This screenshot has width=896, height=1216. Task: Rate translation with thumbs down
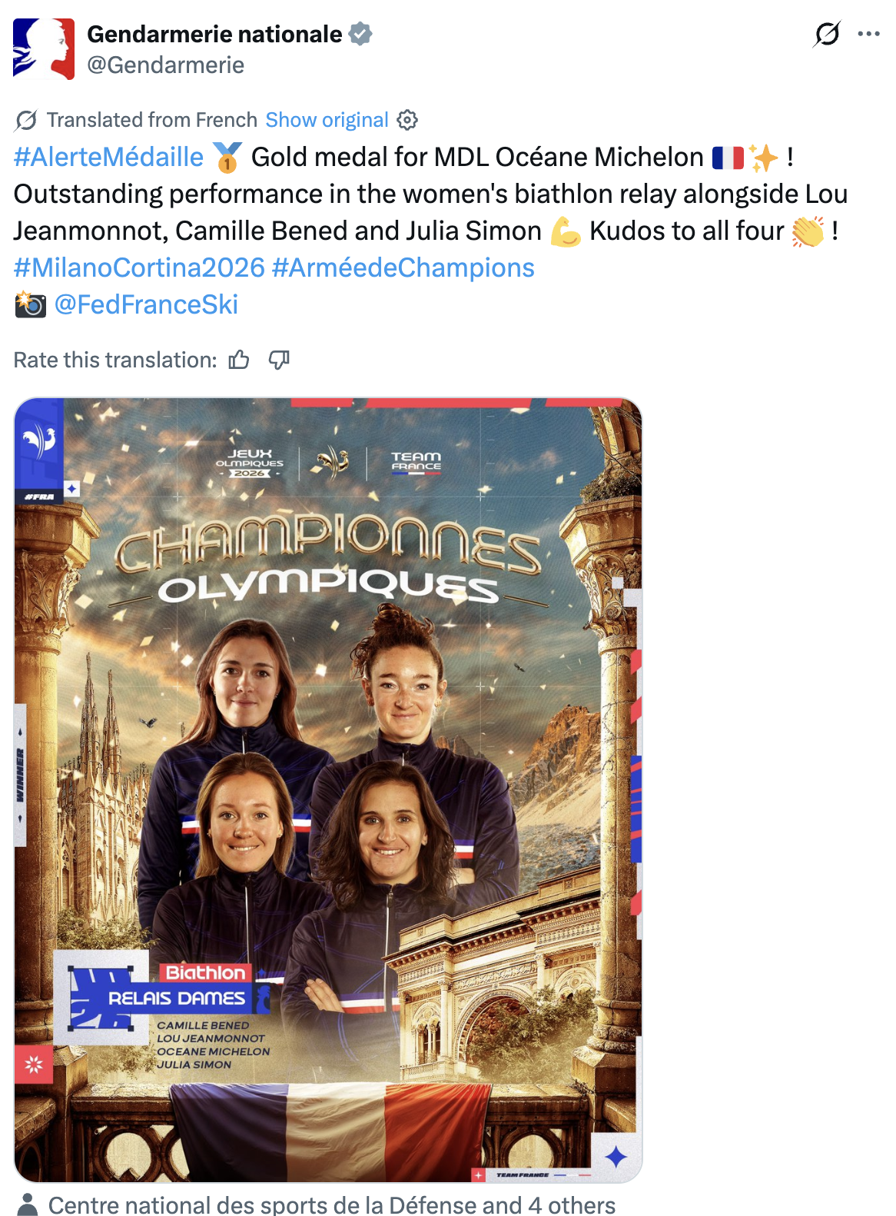coord(279,360)
